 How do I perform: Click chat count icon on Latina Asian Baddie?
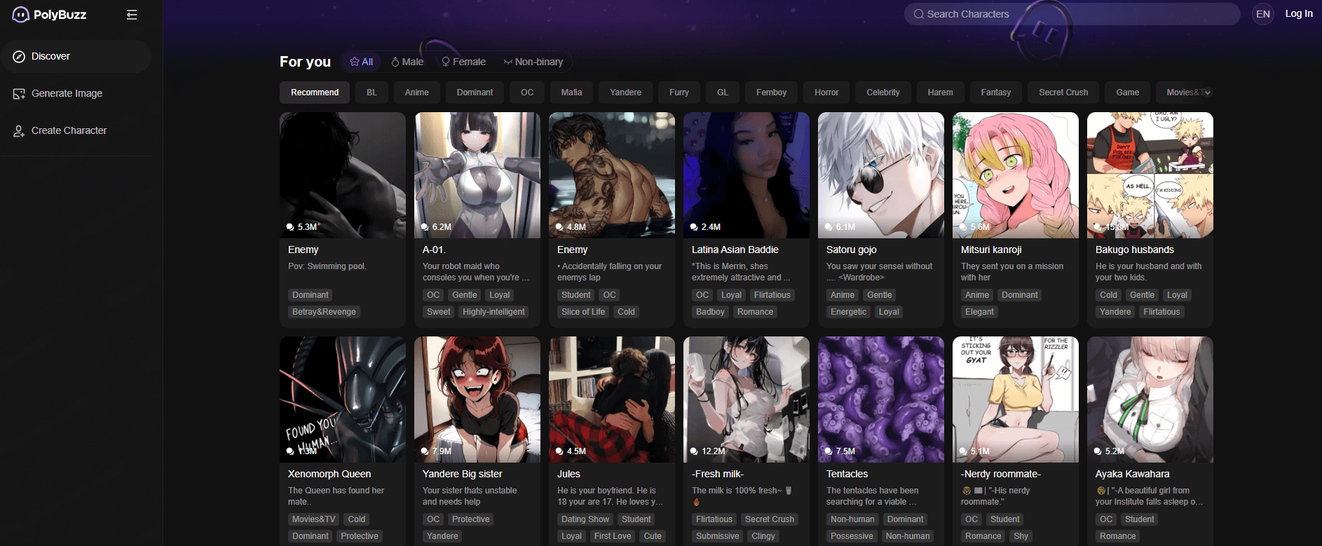694,227
